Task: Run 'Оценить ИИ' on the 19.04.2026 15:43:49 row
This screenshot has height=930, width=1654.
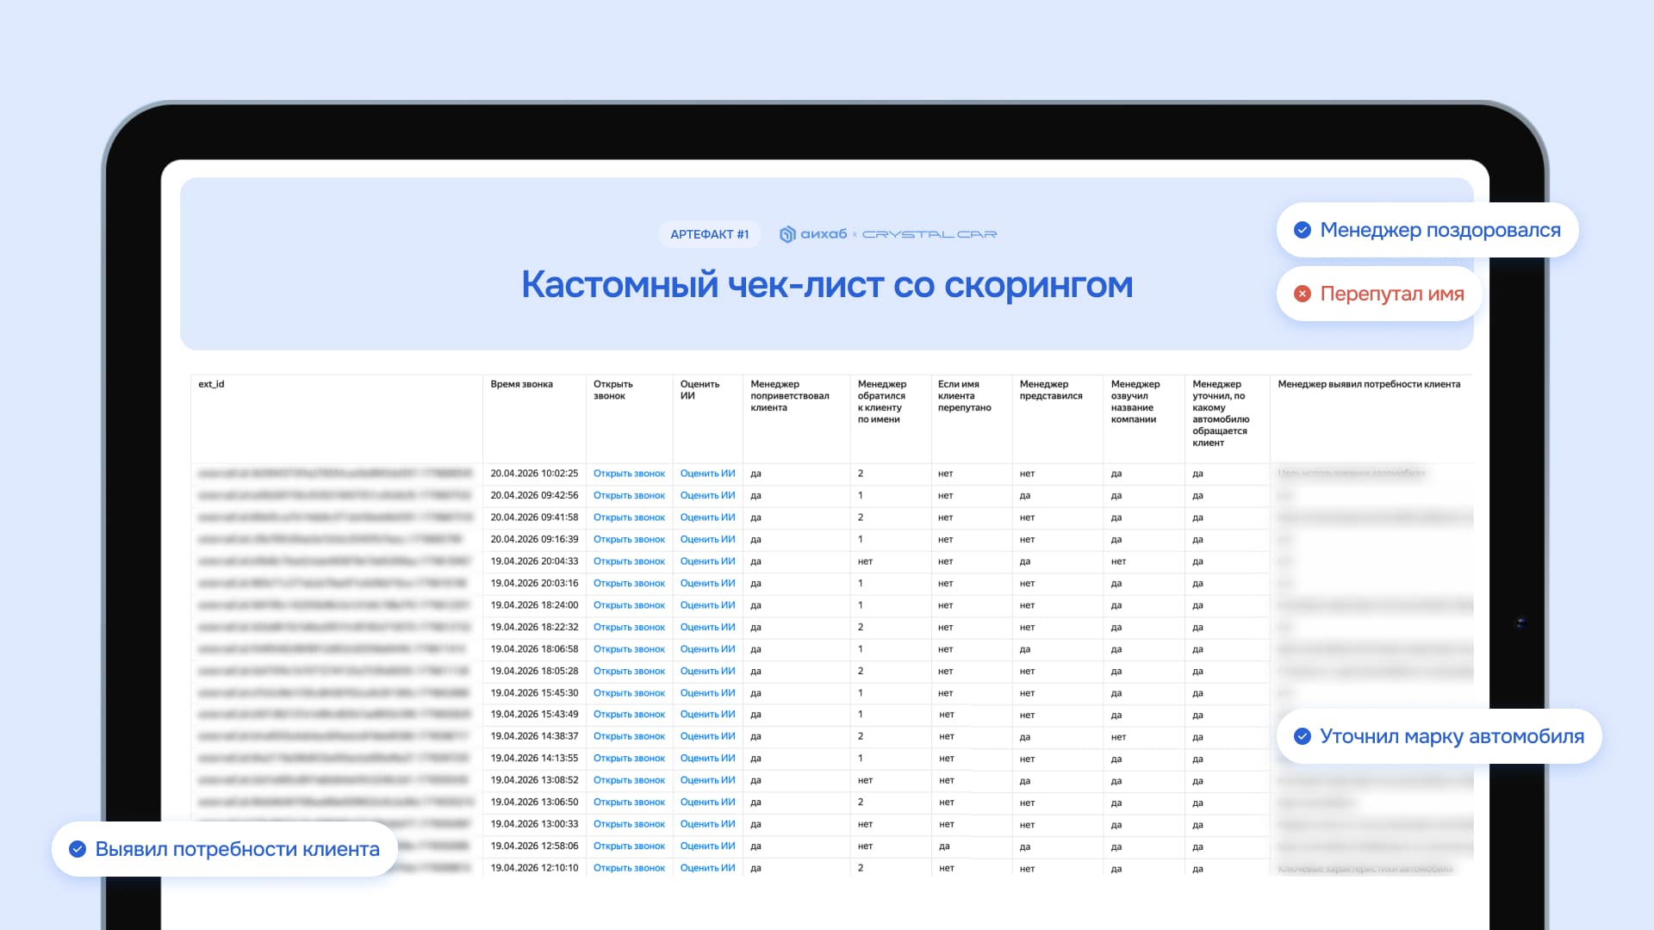Action: (x=707, y=715)
